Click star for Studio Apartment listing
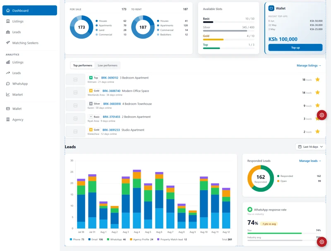Image resolution: width=331 pixels, height=251 pixels. (317, 131)
